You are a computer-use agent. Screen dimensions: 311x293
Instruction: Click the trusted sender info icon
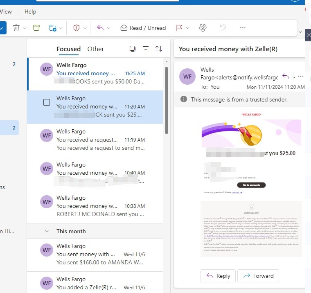pyautogui.click(x=184, y=99)
